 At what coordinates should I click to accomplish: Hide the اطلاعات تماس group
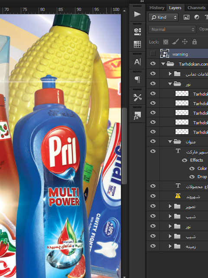153,73
